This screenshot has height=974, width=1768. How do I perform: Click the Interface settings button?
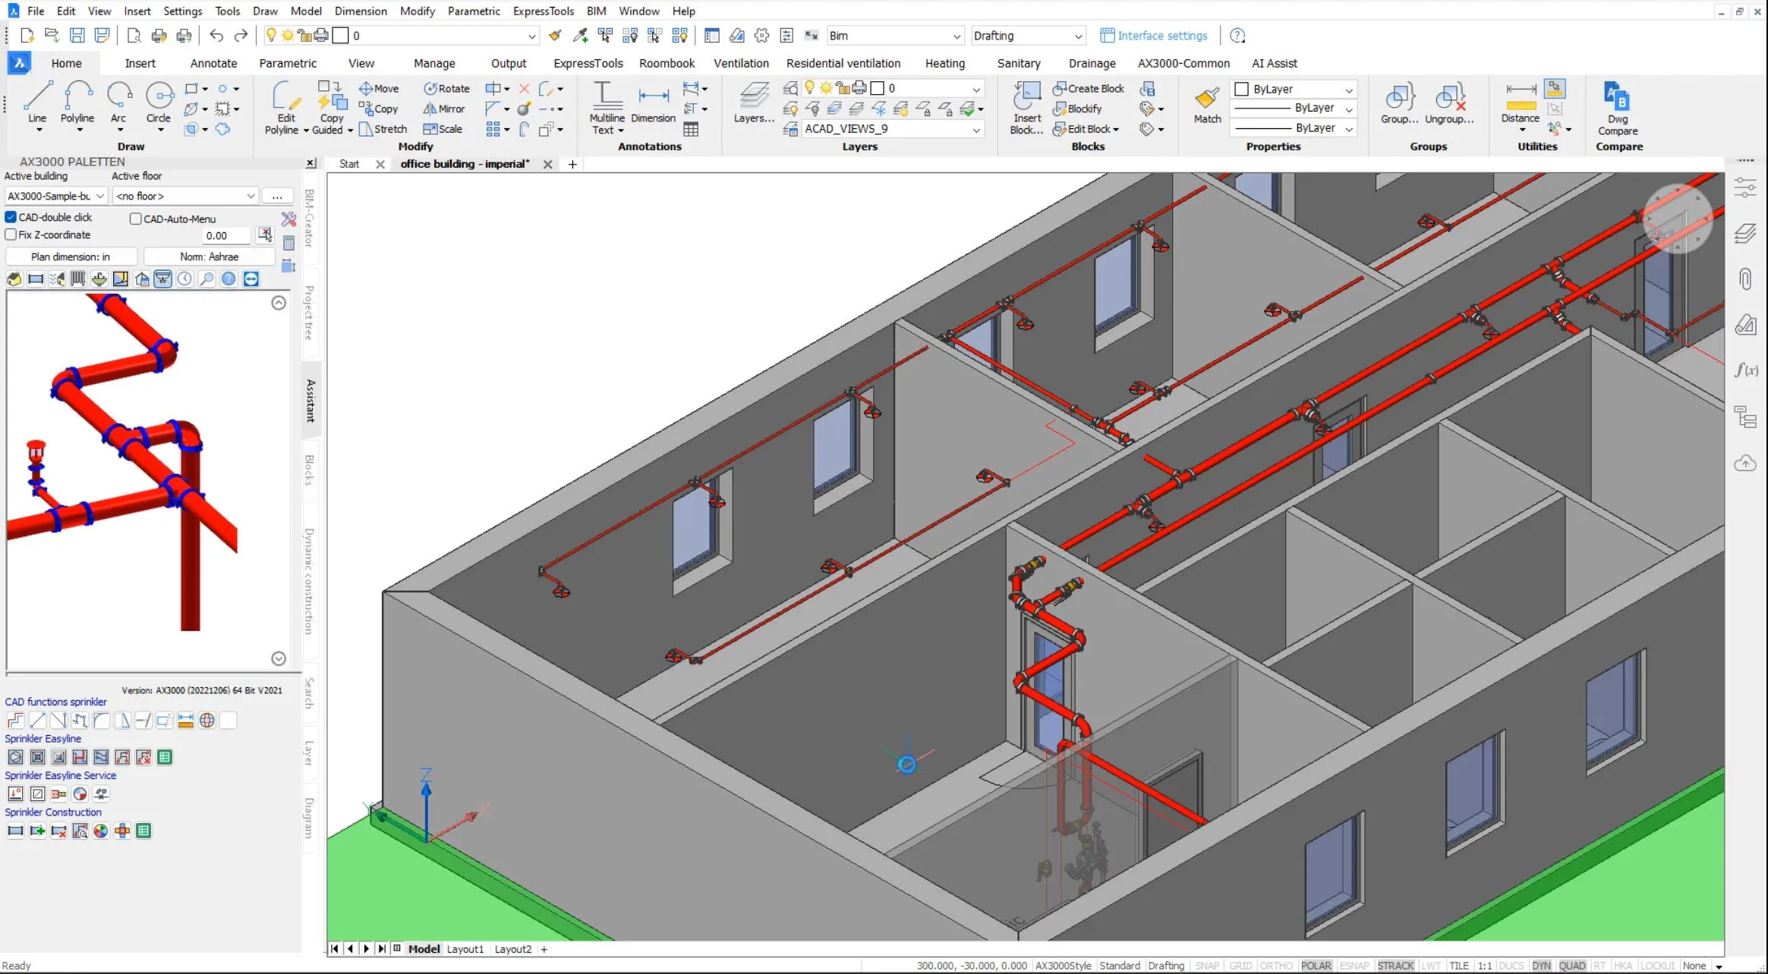pyautogui.click(x=1153, y=36)
